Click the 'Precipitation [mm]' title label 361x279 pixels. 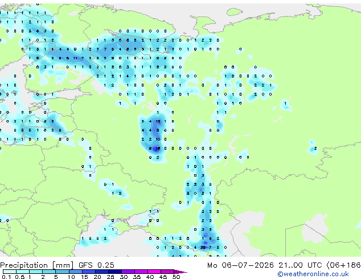click(x=37, y=265)
